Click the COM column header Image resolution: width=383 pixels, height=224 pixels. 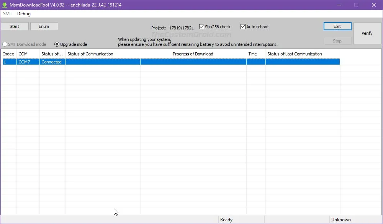point(28,54)
